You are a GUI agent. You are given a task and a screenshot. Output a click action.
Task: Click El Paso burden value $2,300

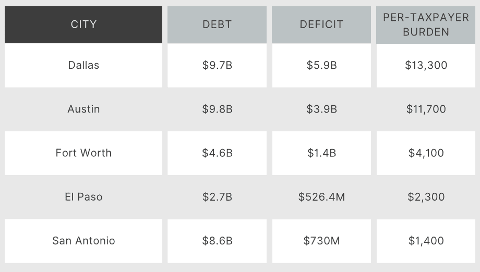pos(426,196)
